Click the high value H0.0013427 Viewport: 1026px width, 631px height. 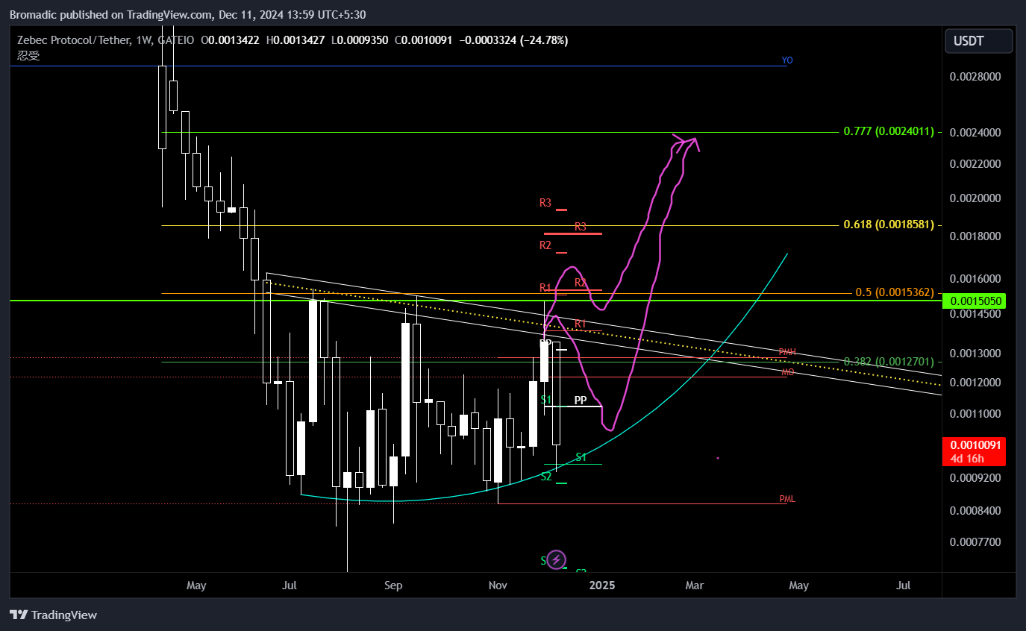pyautogui.click(x=295, y=40)
